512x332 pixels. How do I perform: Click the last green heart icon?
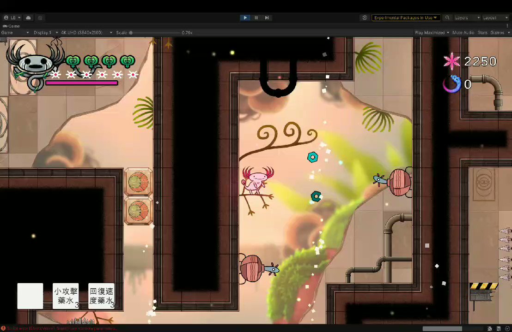(x=128, y=61)
